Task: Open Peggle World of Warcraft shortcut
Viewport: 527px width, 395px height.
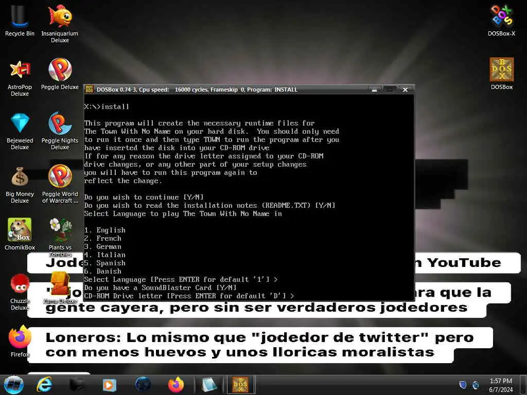Action: coord(60,184)
